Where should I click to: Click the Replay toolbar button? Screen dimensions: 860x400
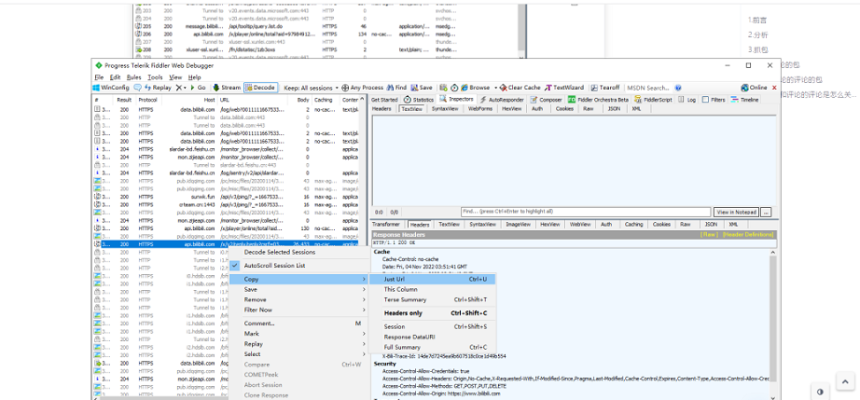click(x=158, y=88)
